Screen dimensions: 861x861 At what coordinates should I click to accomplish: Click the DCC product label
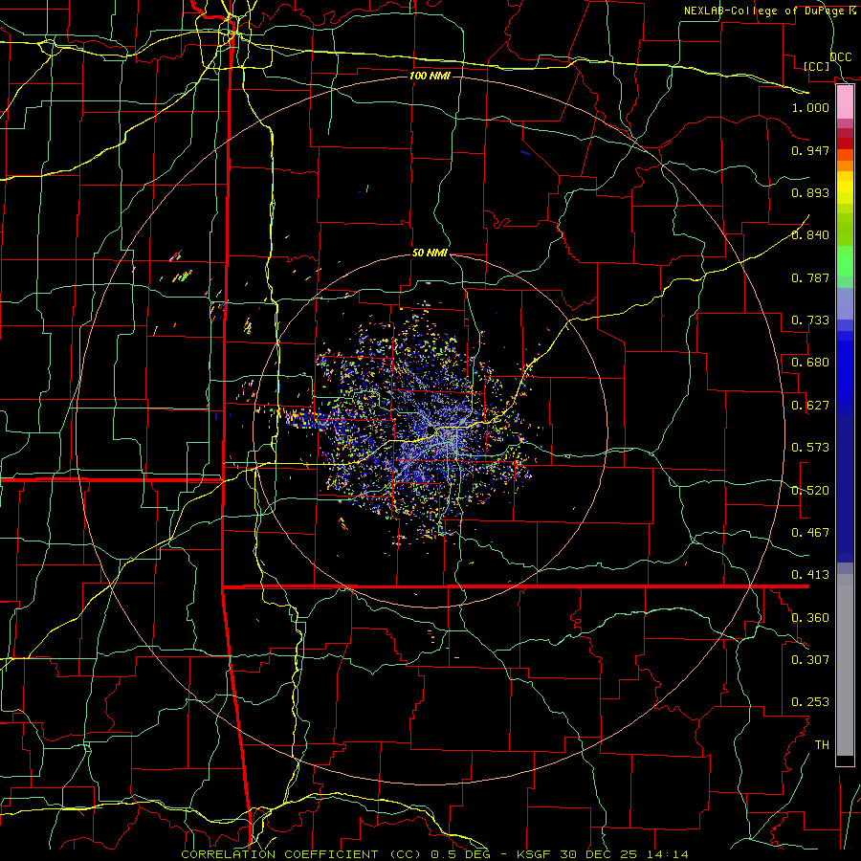841,57
